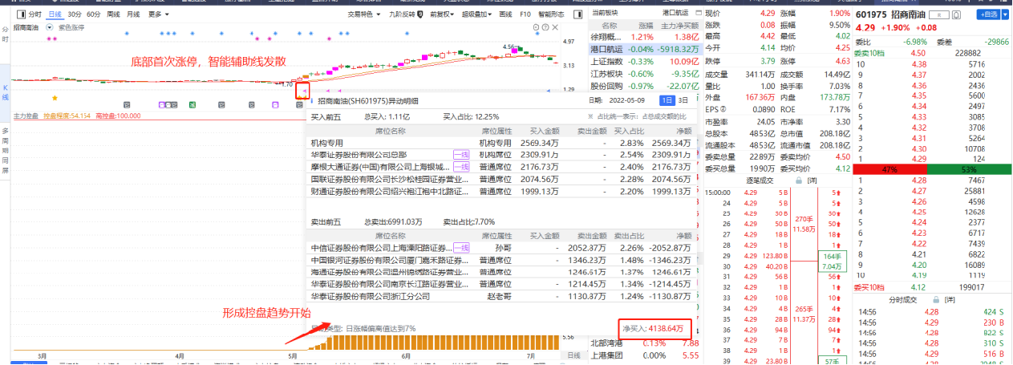Open the 交易特色 dropdown
The image size is (1013, 365).
pyautogui.click(x=363, y=14)
